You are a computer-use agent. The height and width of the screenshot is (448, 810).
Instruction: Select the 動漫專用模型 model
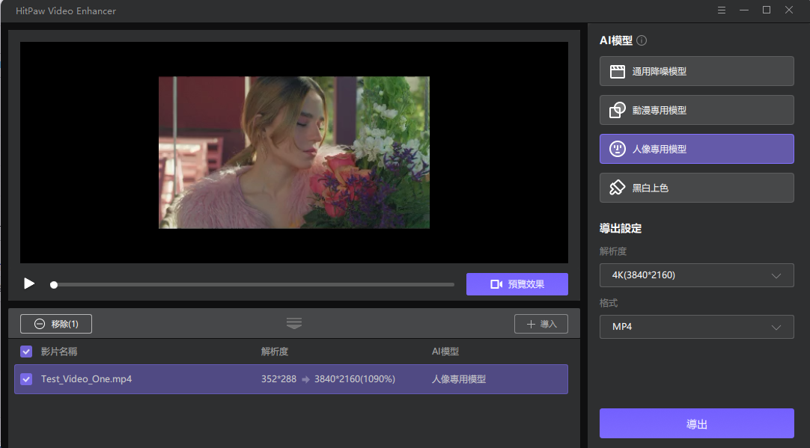(696, 110)
